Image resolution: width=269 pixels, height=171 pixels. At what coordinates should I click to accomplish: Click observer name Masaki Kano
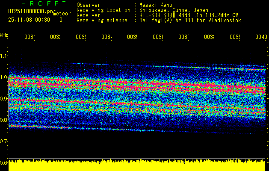point(156,5)
